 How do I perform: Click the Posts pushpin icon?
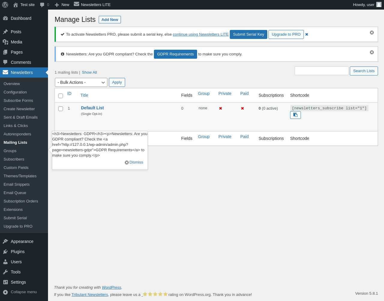(5, 32)
